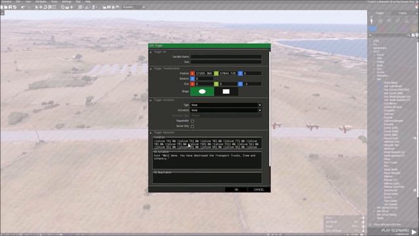Select the NATO faction node
419x236 pixels.
pos(376,52)
